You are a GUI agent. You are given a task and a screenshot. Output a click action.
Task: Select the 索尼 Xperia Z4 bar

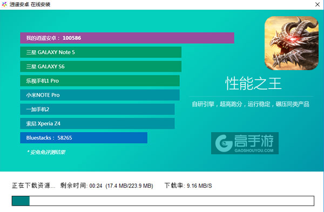pos(97,124)
